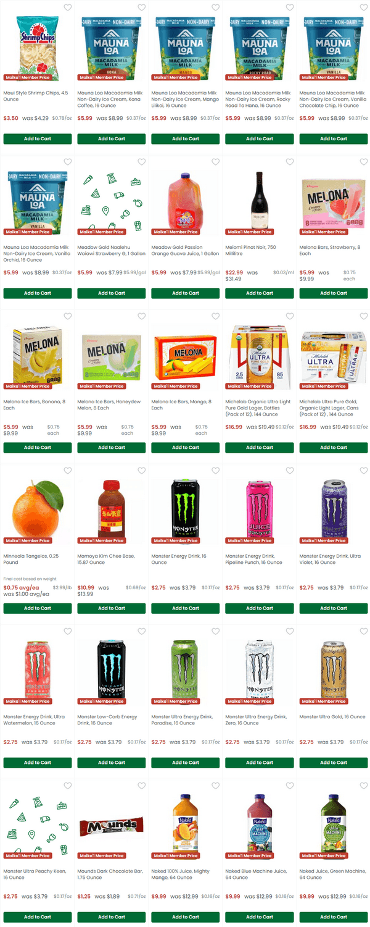Toggle heart on Minneola Tangelos
Screen dimensions: 370x927
tap(68, 471)
